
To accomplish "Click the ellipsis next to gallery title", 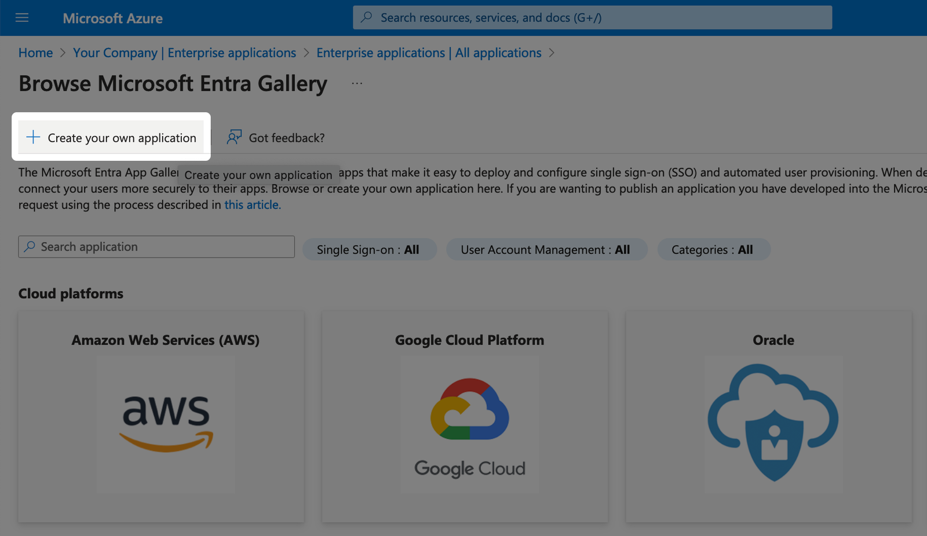I will click(357, 83).
